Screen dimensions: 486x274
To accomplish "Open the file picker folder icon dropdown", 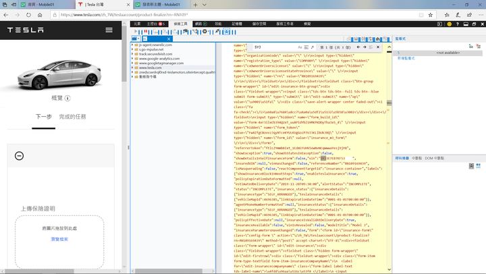I will click(x=136, y=38).
